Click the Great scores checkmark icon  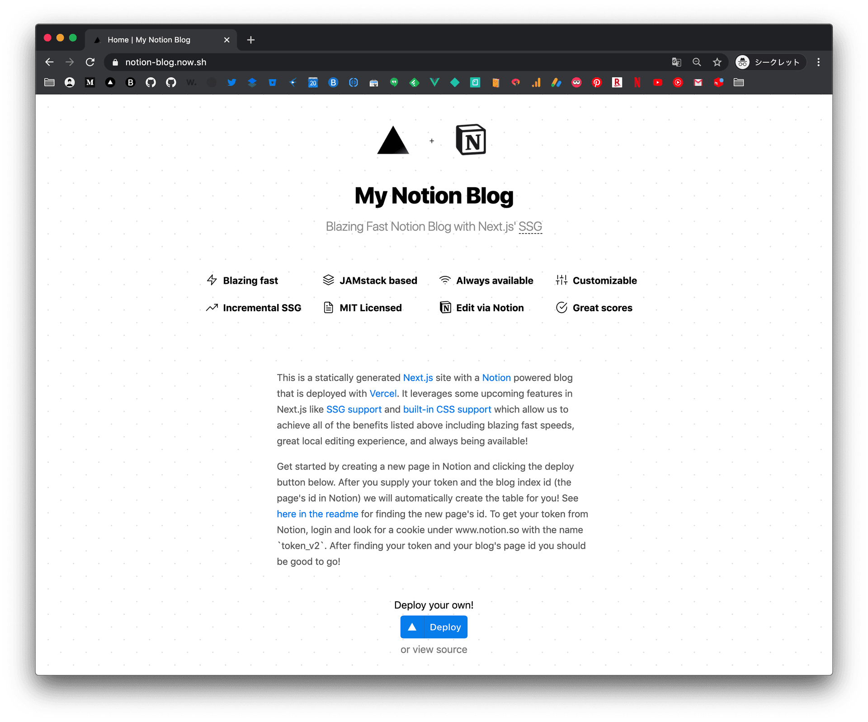click(561, 307)
